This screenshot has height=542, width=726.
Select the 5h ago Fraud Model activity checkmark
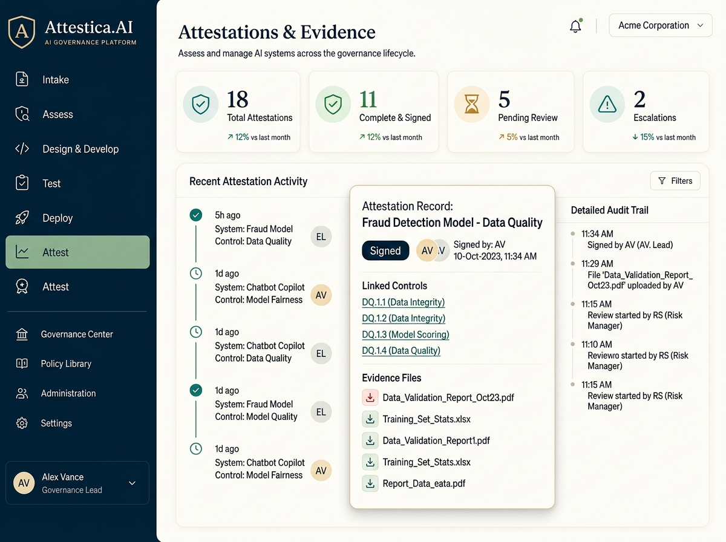pos(195,215)
